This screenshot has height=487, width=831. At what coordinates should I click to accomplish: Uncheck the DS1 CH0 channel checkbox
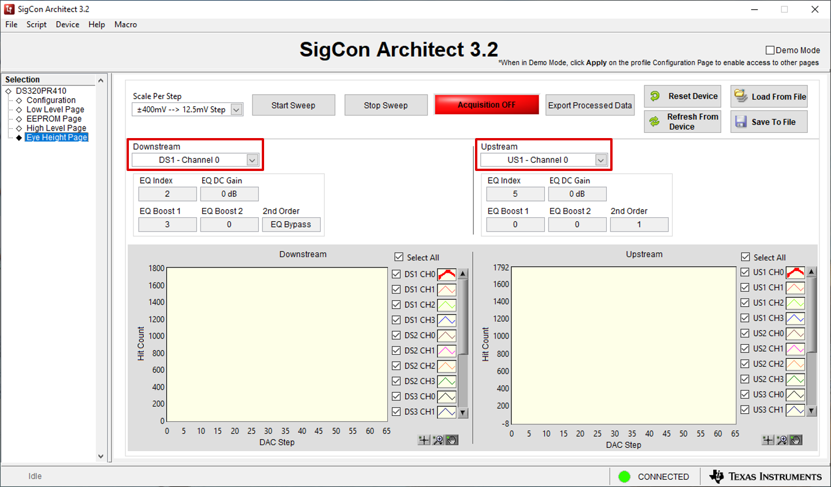pyautogui.click(x=396, y=274)
